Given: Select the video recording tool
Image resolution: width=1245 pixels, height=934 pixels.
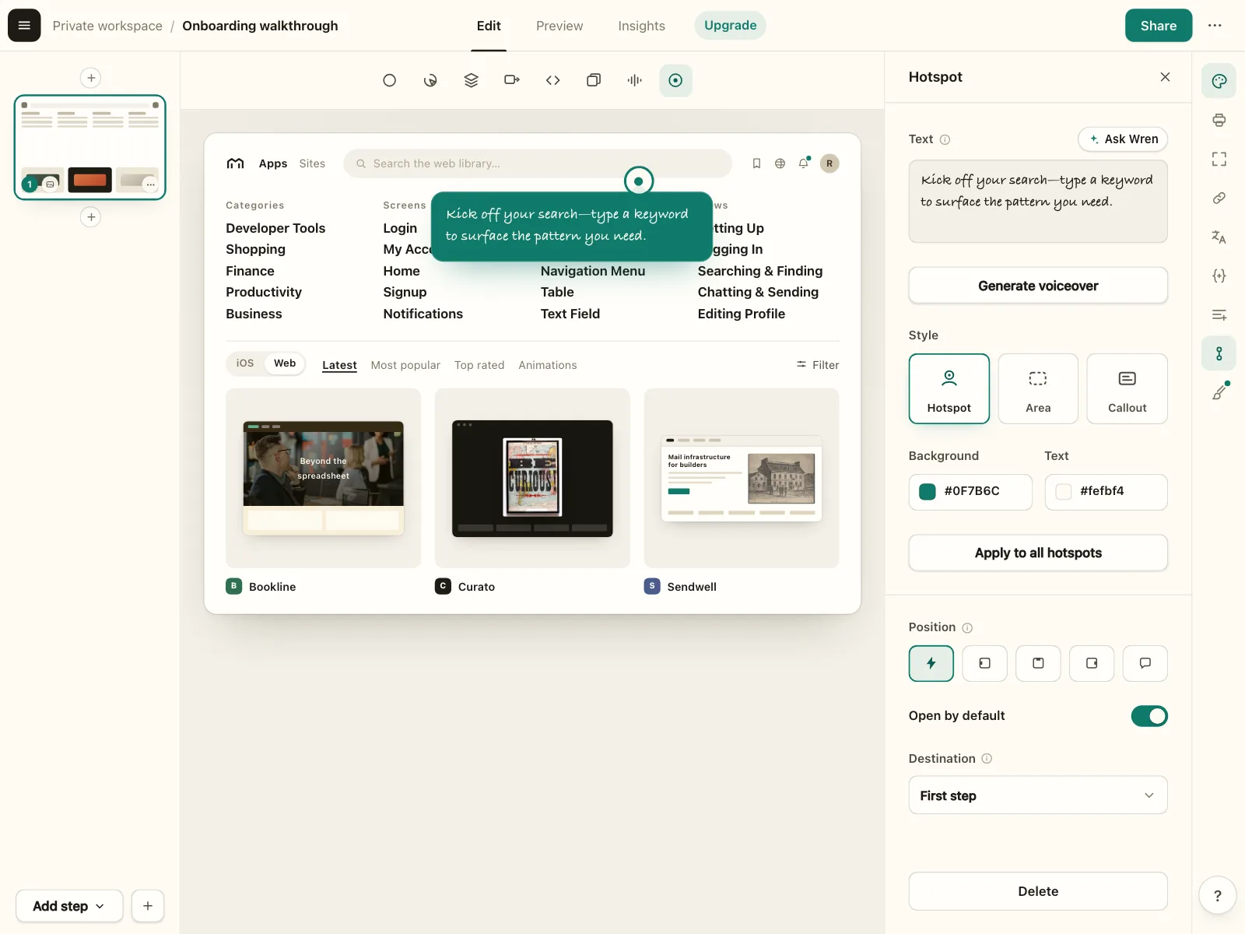Looking at the screenshot, I should [512, 80].
